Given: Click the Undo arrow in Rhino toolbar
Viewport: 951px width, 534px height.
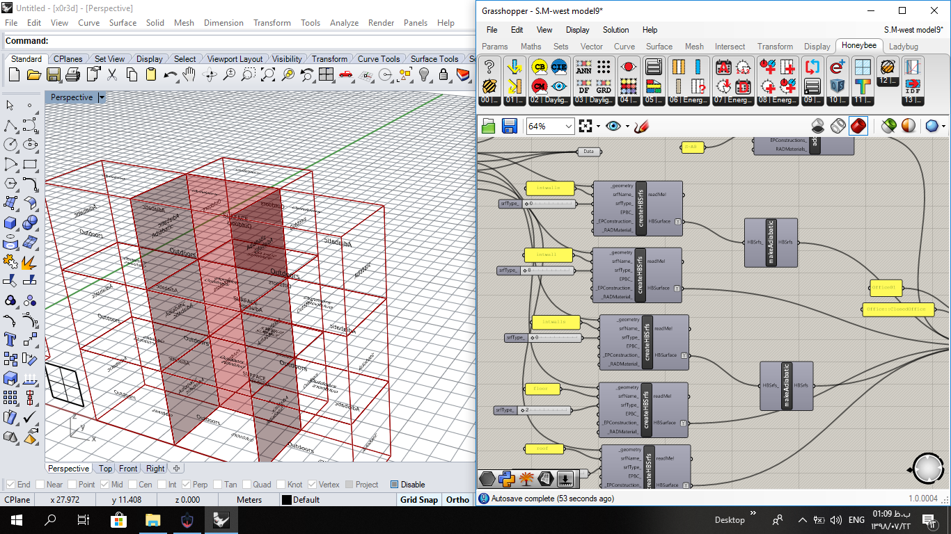Looking at the screenshot, I should pos(171,74).
